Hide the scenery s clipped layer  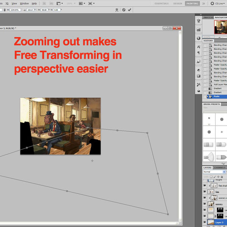[x=205, y=197]
